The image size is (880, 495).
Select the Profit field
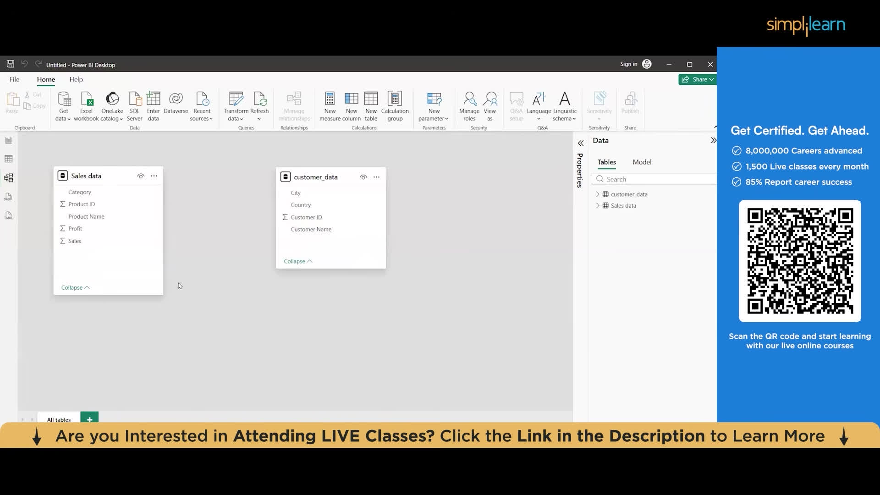click(75, 229)
